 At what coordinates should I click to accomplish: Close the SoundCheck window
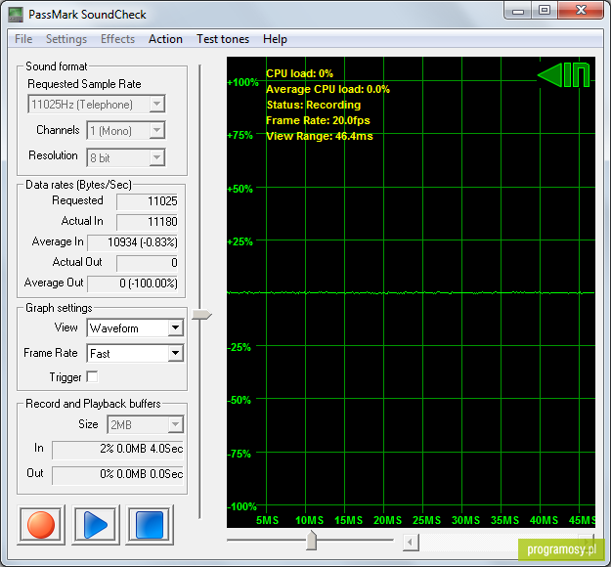(581, 11)
